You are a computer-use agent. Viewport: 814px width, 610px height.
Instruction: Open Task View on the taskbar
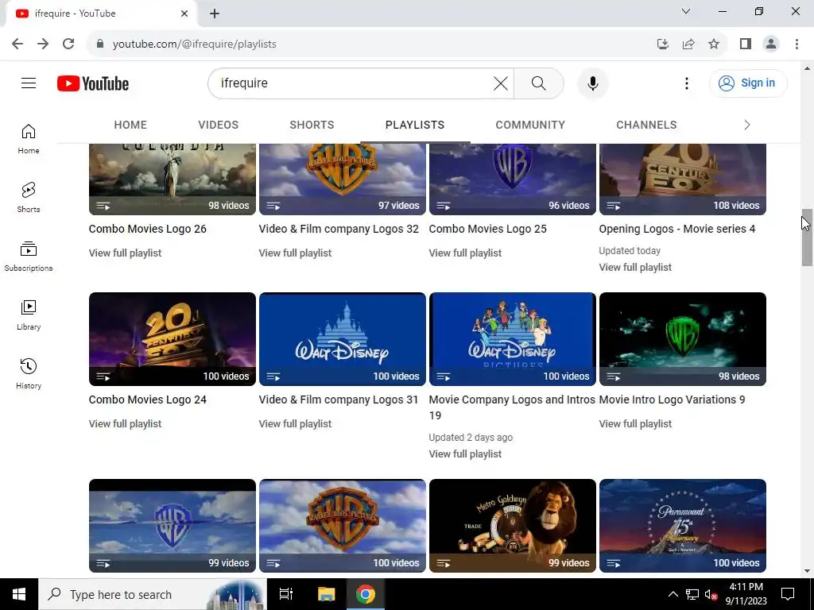tap(286, 594)
